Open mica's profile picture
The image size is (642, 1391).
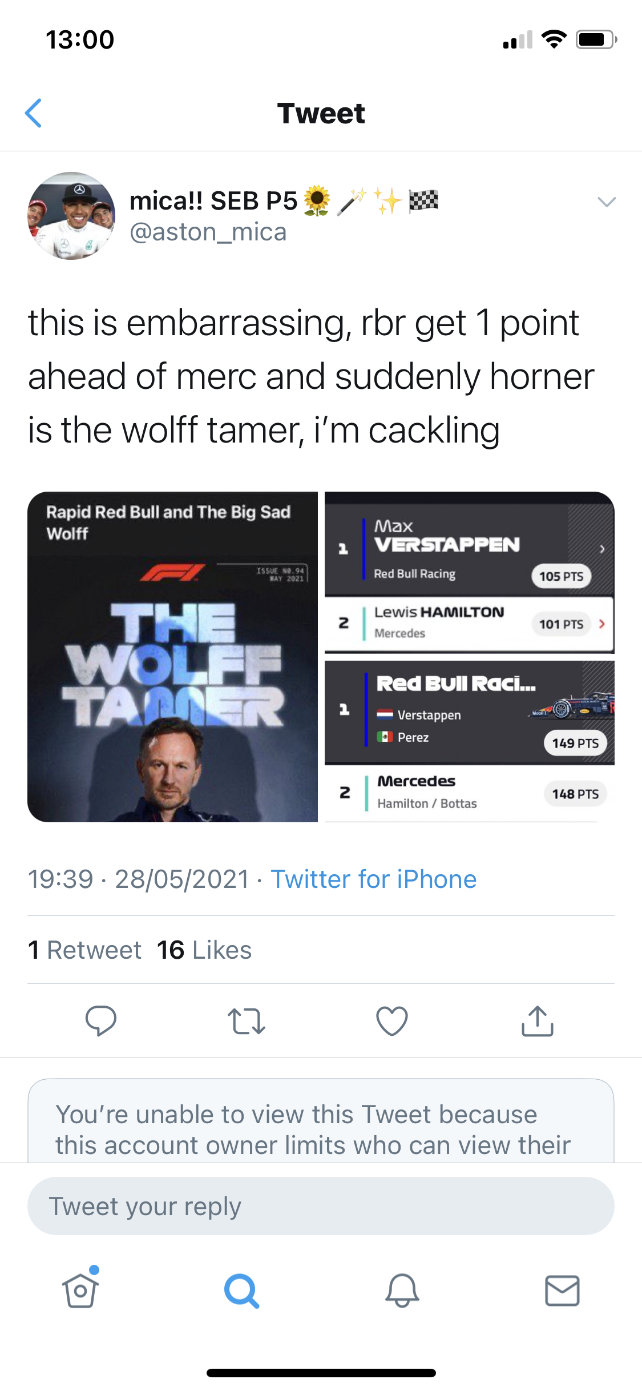pyautogui.click(x=71, y=216)
